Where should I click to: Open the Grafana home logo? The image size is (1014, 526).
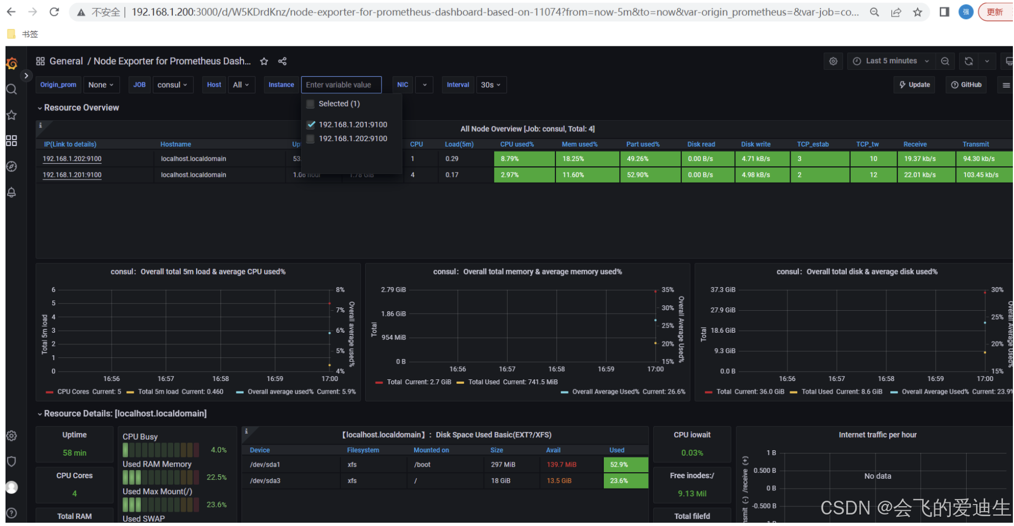(x=12, y=64)
